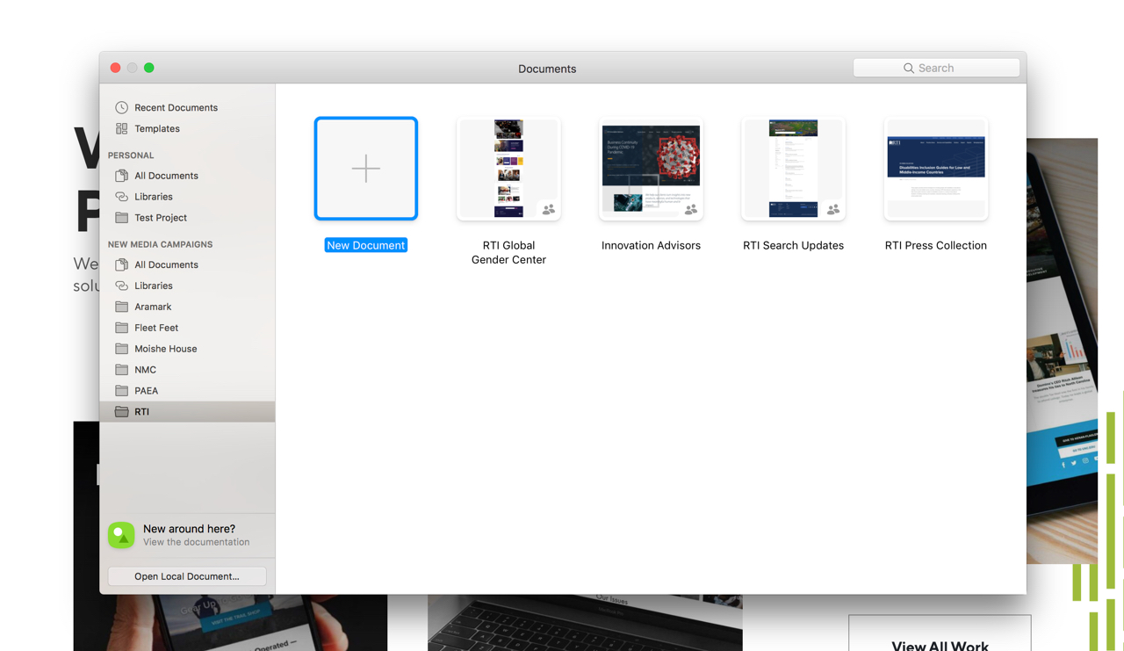Click the RTI Search Updates name label

click(x=793, y=245)
